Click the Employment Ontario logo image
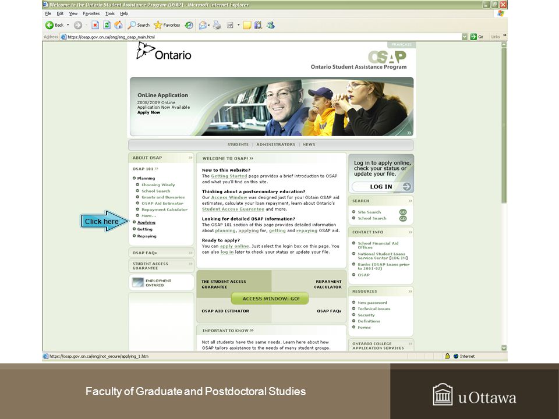 (x=137, y=283)
